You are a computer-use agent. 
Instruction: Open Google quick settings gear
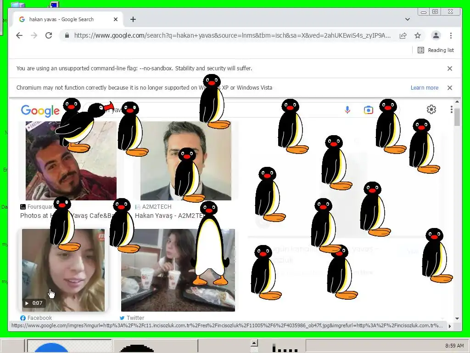431,109
